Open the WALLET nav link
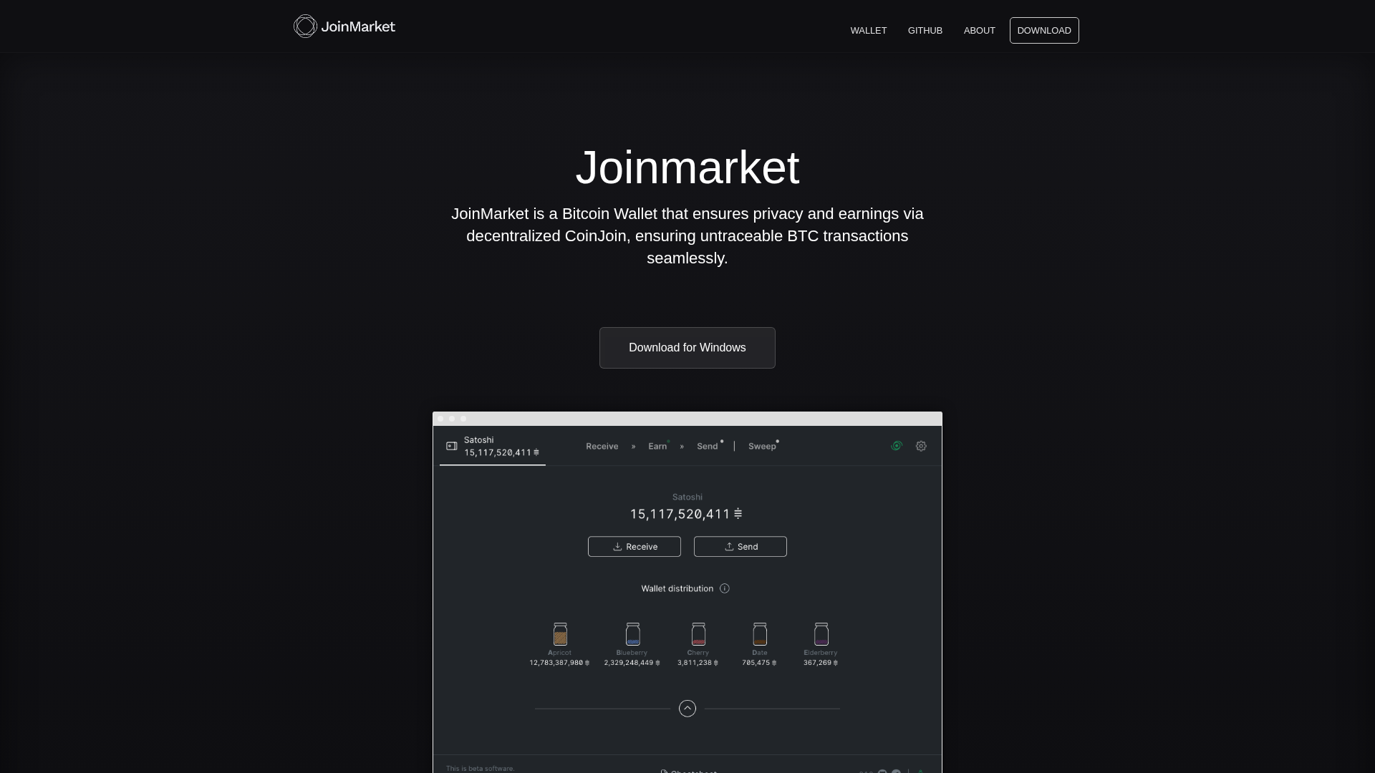 point(868,31)
